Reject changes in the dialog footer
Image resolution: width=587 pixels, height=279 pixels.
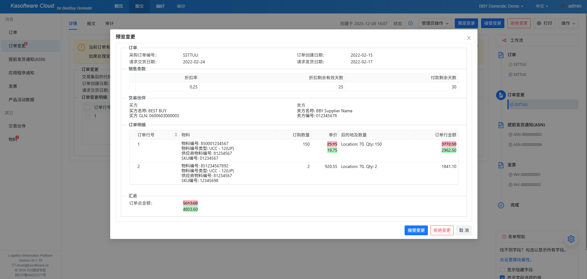coord(442,230)
